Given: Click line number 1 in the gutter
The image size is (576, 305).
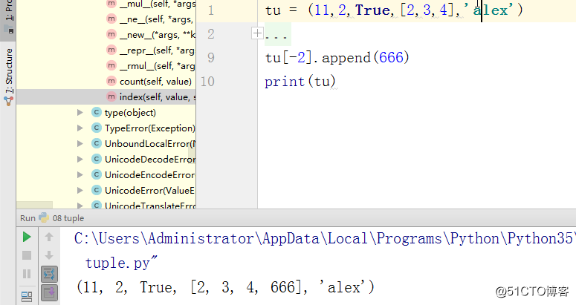Looking at the screenshot, I should tap(210, 10).
